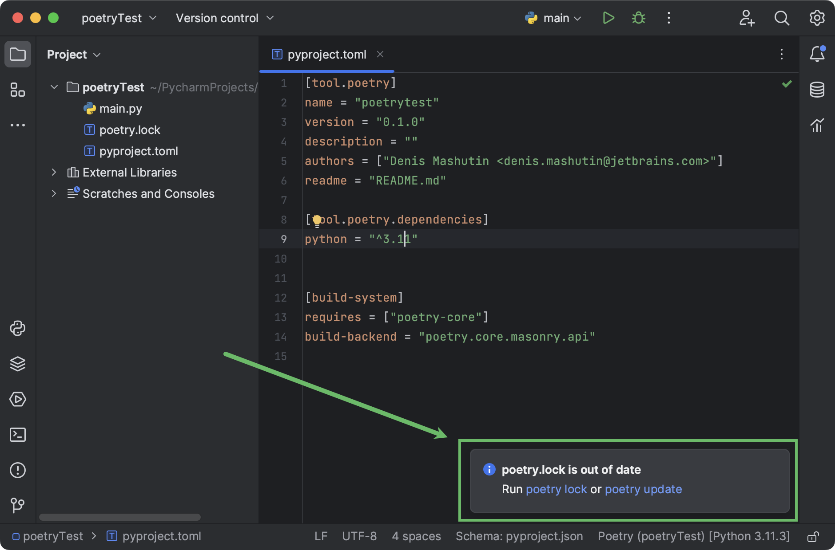The image size is (835, 550).
Task: Open the Database tool window
Action: pyautogui.click(x=818, y=90)
